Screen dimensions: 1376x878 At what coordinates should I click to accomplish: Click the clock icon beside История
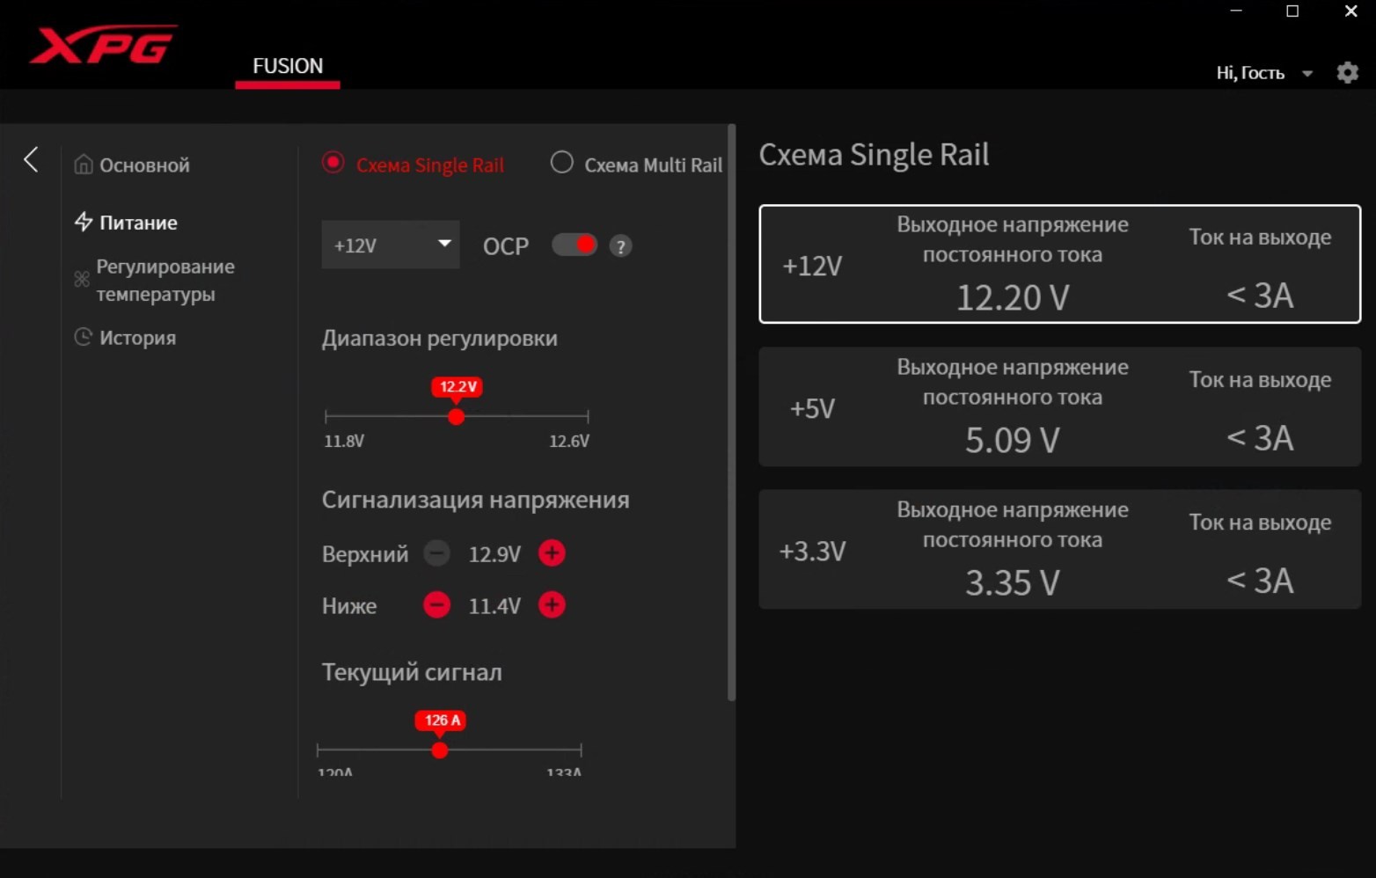pyautogui.click(x=84, y=337)
